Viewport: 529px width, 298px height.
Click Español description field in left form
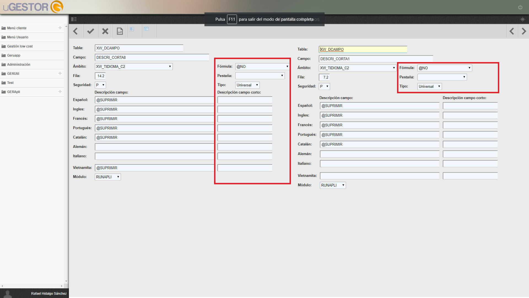(155, 100)
